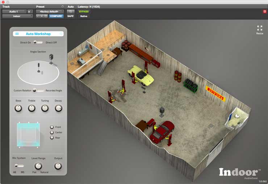Screen dimensions: 268x184
Task: Select next preset with plus button
Action: point(42,16)
